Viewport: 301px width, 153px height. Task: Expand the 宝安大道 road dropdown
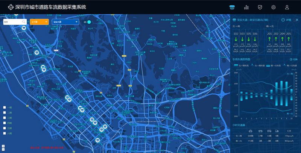(x=65, y=22)
